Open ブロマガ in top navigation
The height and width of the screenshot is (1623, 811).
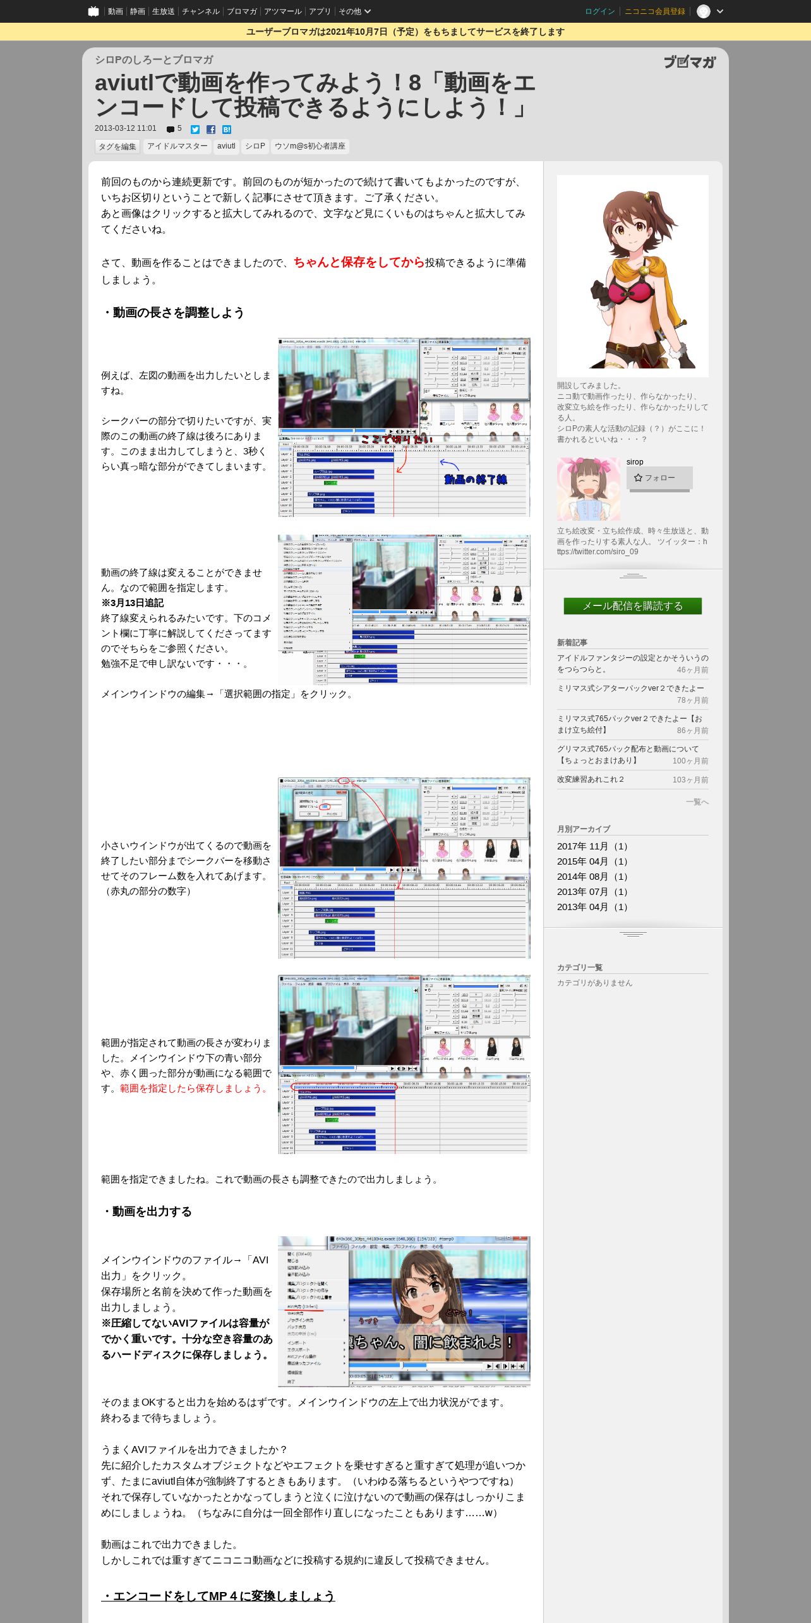[x=241, y=11]
